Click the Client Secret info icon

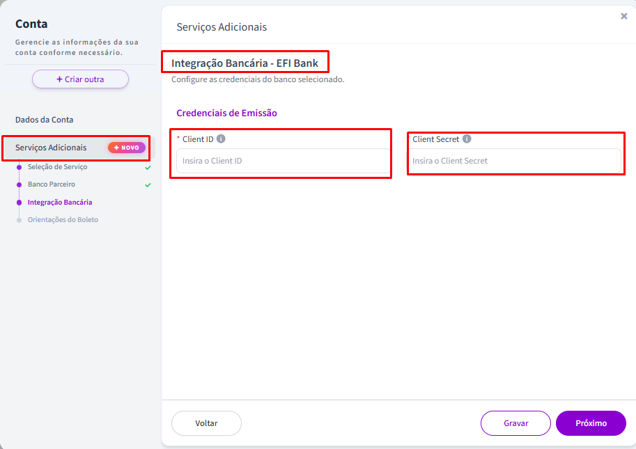click(x=467, y=139)
